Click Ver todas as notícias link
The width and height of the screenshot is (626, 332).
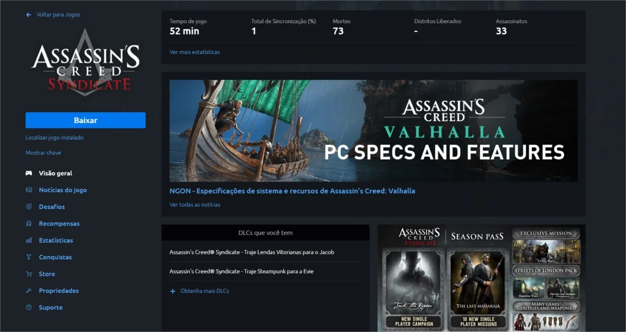pos(195,205)
